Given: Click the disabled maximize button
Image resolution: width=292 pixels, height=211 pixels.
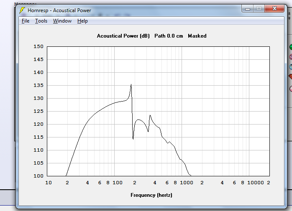Looking at the screenshot, I should click(x=259, y=8).
